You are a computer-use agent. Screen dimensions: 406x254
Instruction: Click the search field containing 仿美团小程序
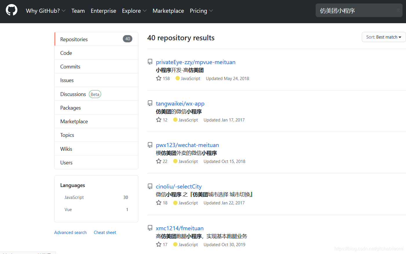359,10
